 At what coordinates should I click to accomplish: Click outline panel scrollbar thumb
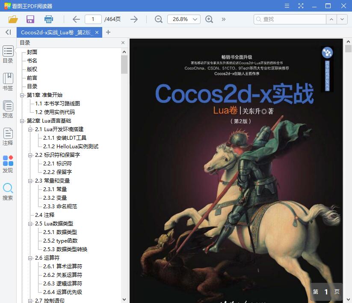click(x=124, y=65)
